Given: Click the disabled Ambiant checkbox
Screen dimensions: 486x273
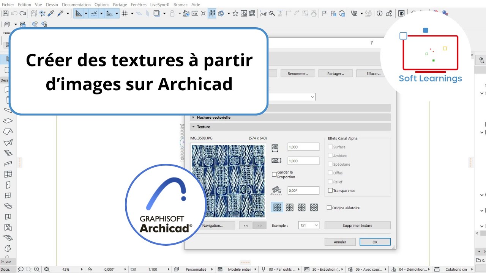Looking at the screenshot, I should click(330, 155).
